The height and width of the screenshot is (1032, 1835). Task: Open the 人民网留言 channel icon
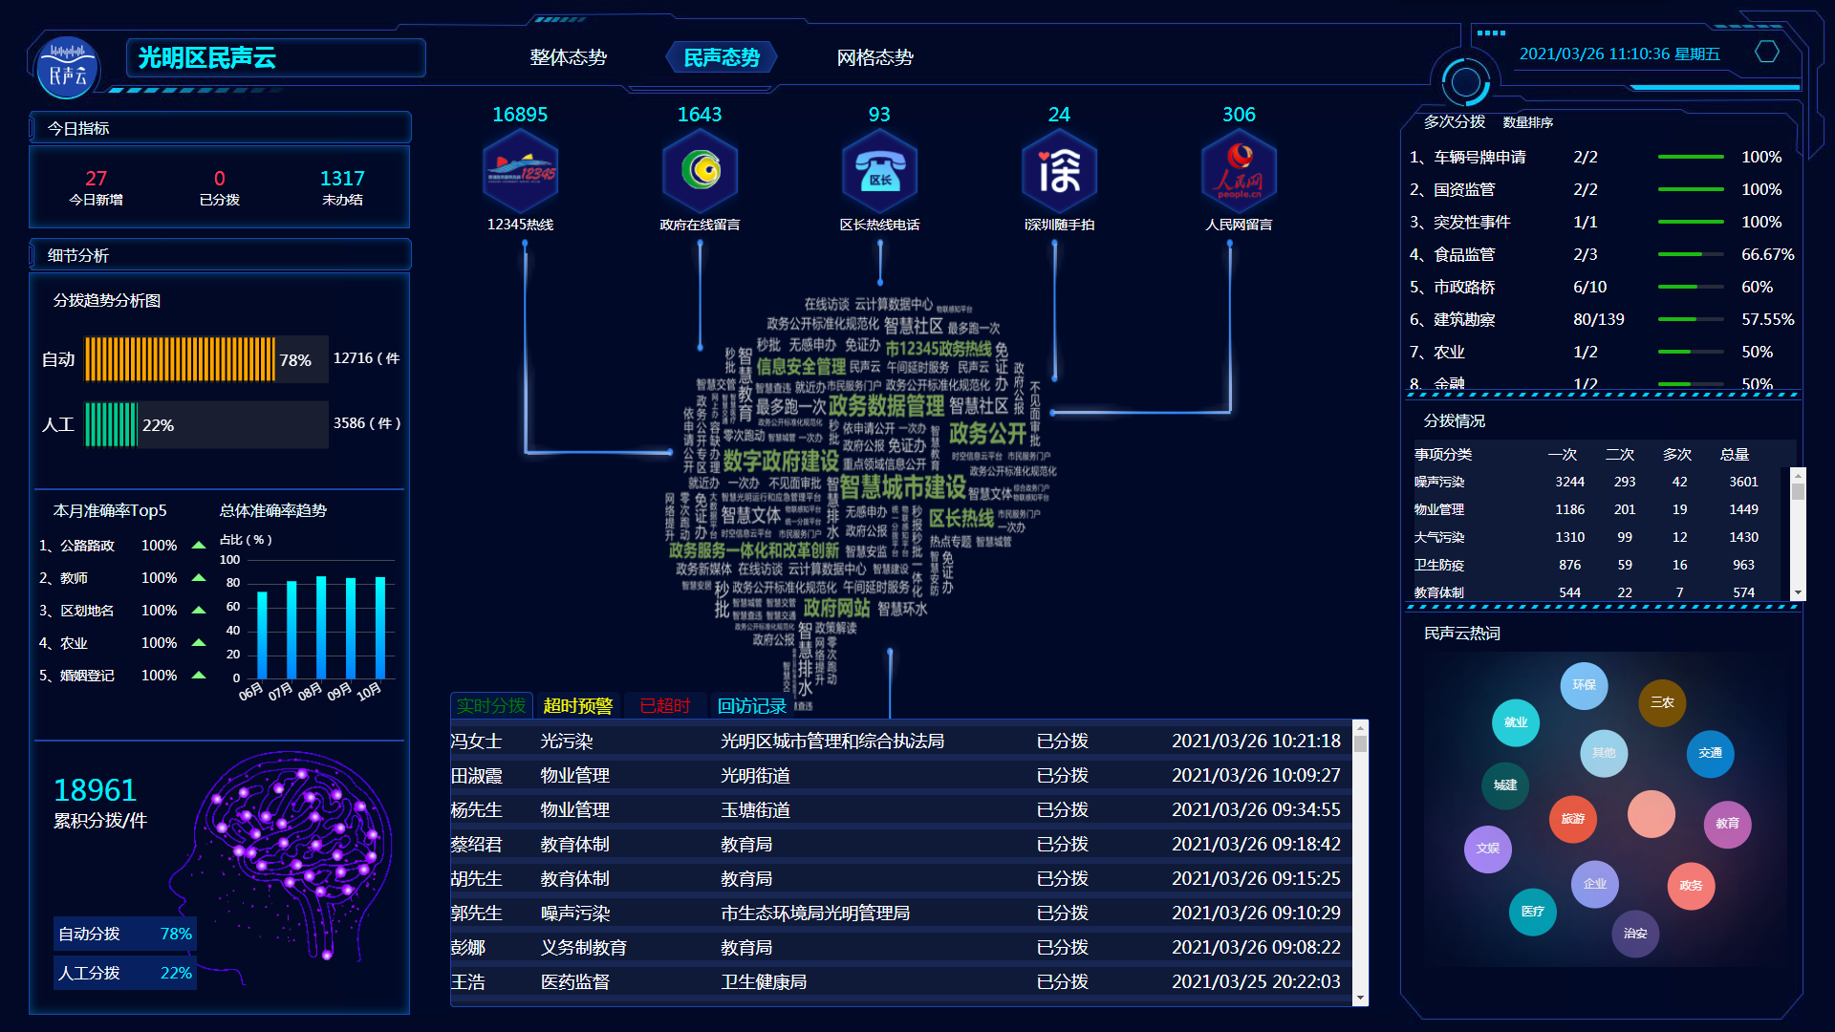pyautogui.click(x=1239, y=172)
